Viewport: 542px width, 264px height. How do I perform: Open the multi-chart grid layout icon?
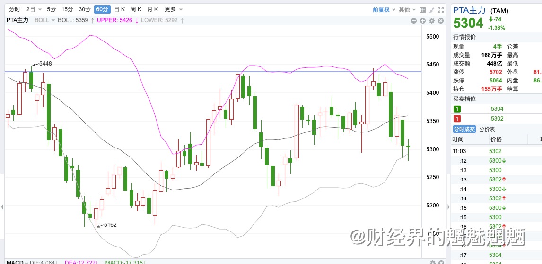pos(423,9)
